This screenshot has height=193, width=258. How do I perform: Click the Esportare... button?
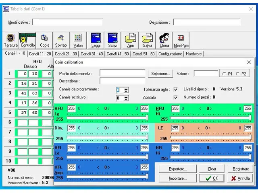click(x=178, y=169)
